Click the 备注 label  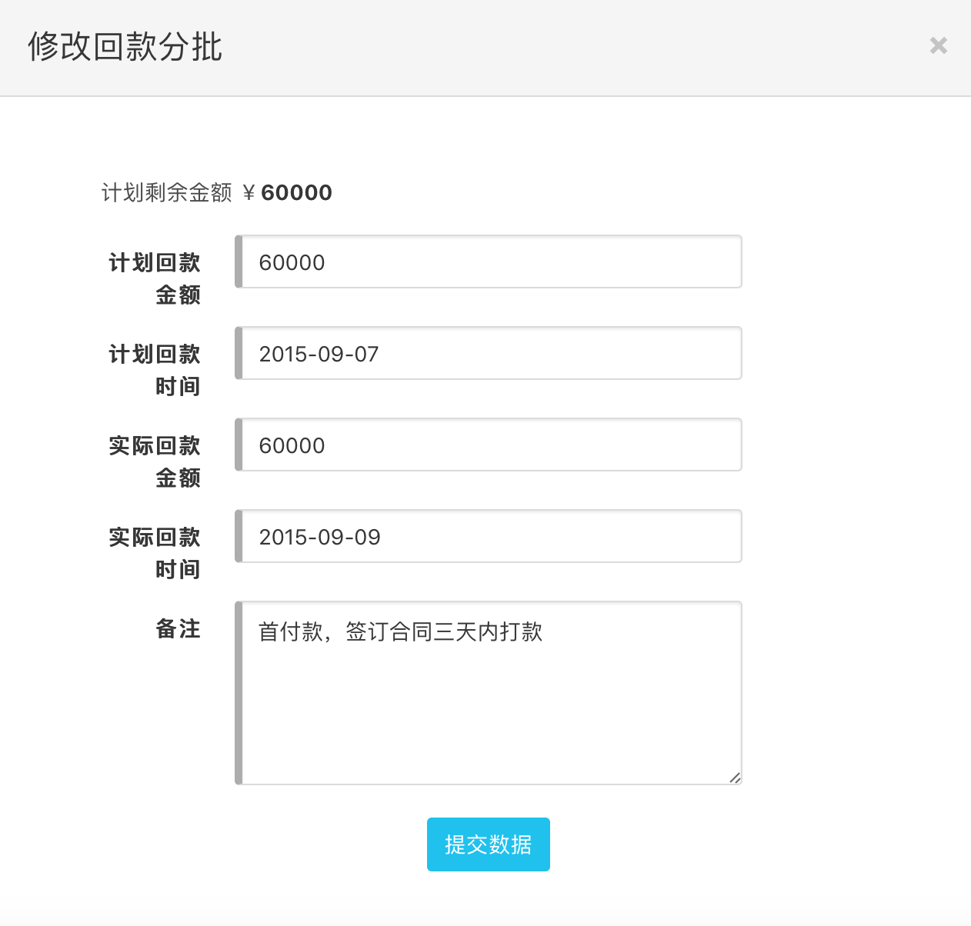(x=178, y=629)
